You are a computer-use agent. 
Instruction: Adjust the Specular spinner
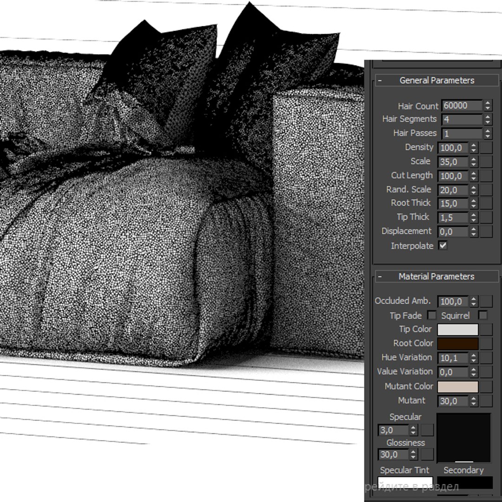[414, 430]
